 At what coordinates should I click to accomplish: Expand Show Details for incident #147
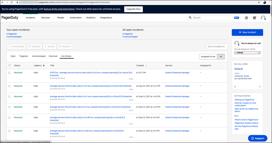pyautogui.click(x=57, y=110)
